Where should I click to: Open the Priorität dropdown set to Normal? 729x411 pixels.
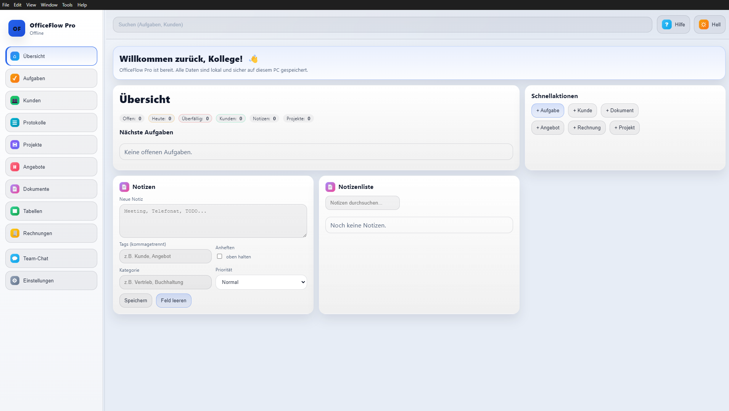tap(261, 282)
